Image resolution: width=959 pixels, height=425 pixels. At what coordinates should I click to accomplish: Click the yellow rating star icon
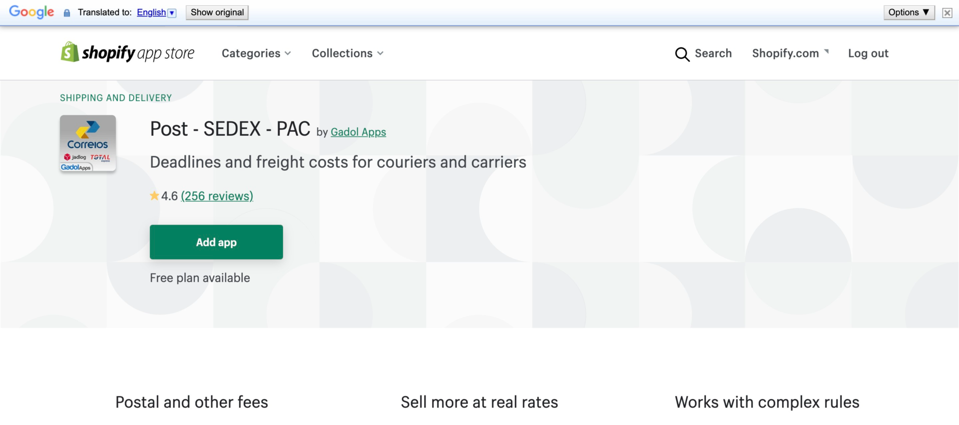pos(154,196)
